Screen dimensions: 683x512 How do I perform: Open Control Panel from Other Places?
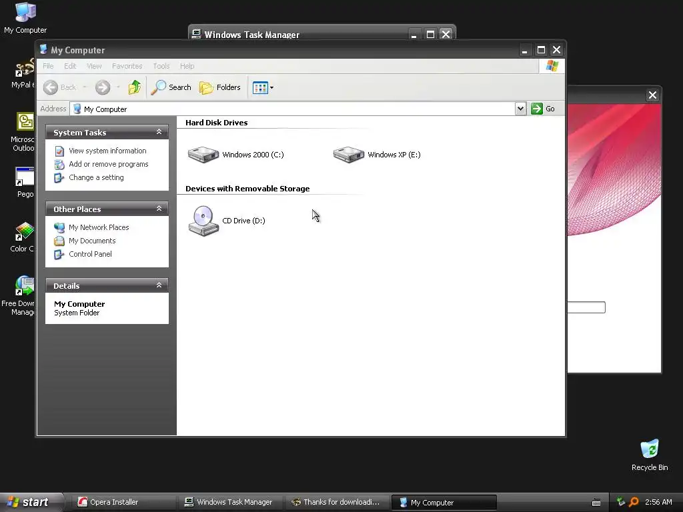click(90, 254)
